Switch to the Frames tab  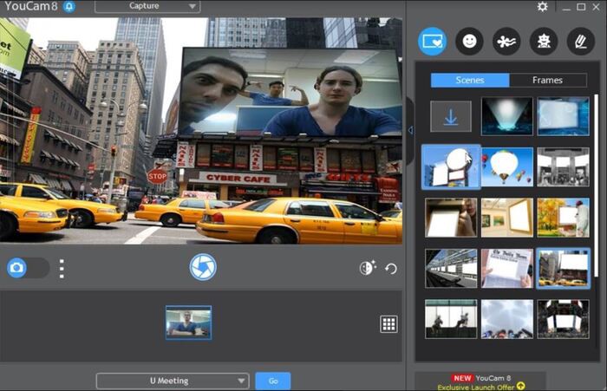(x=547, y=80)
